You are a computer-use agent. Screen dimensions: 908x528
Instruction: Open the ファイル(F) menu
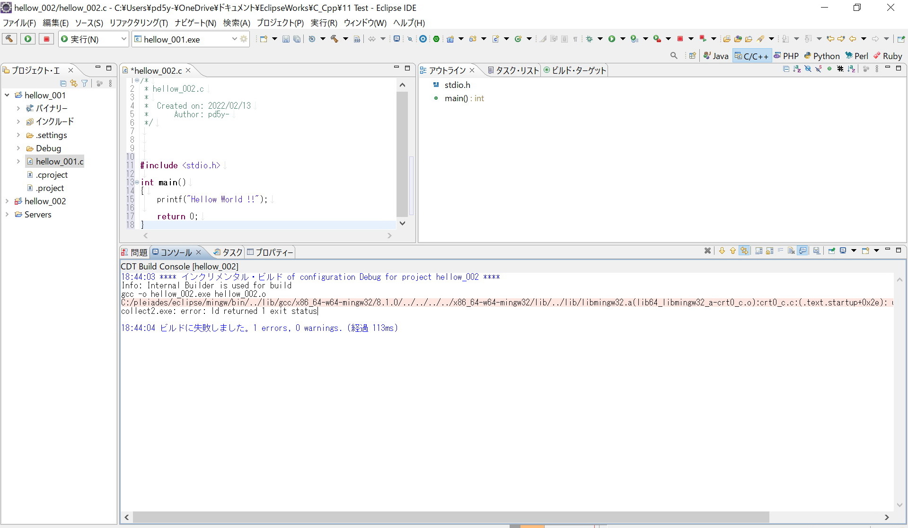click(19, 23)
